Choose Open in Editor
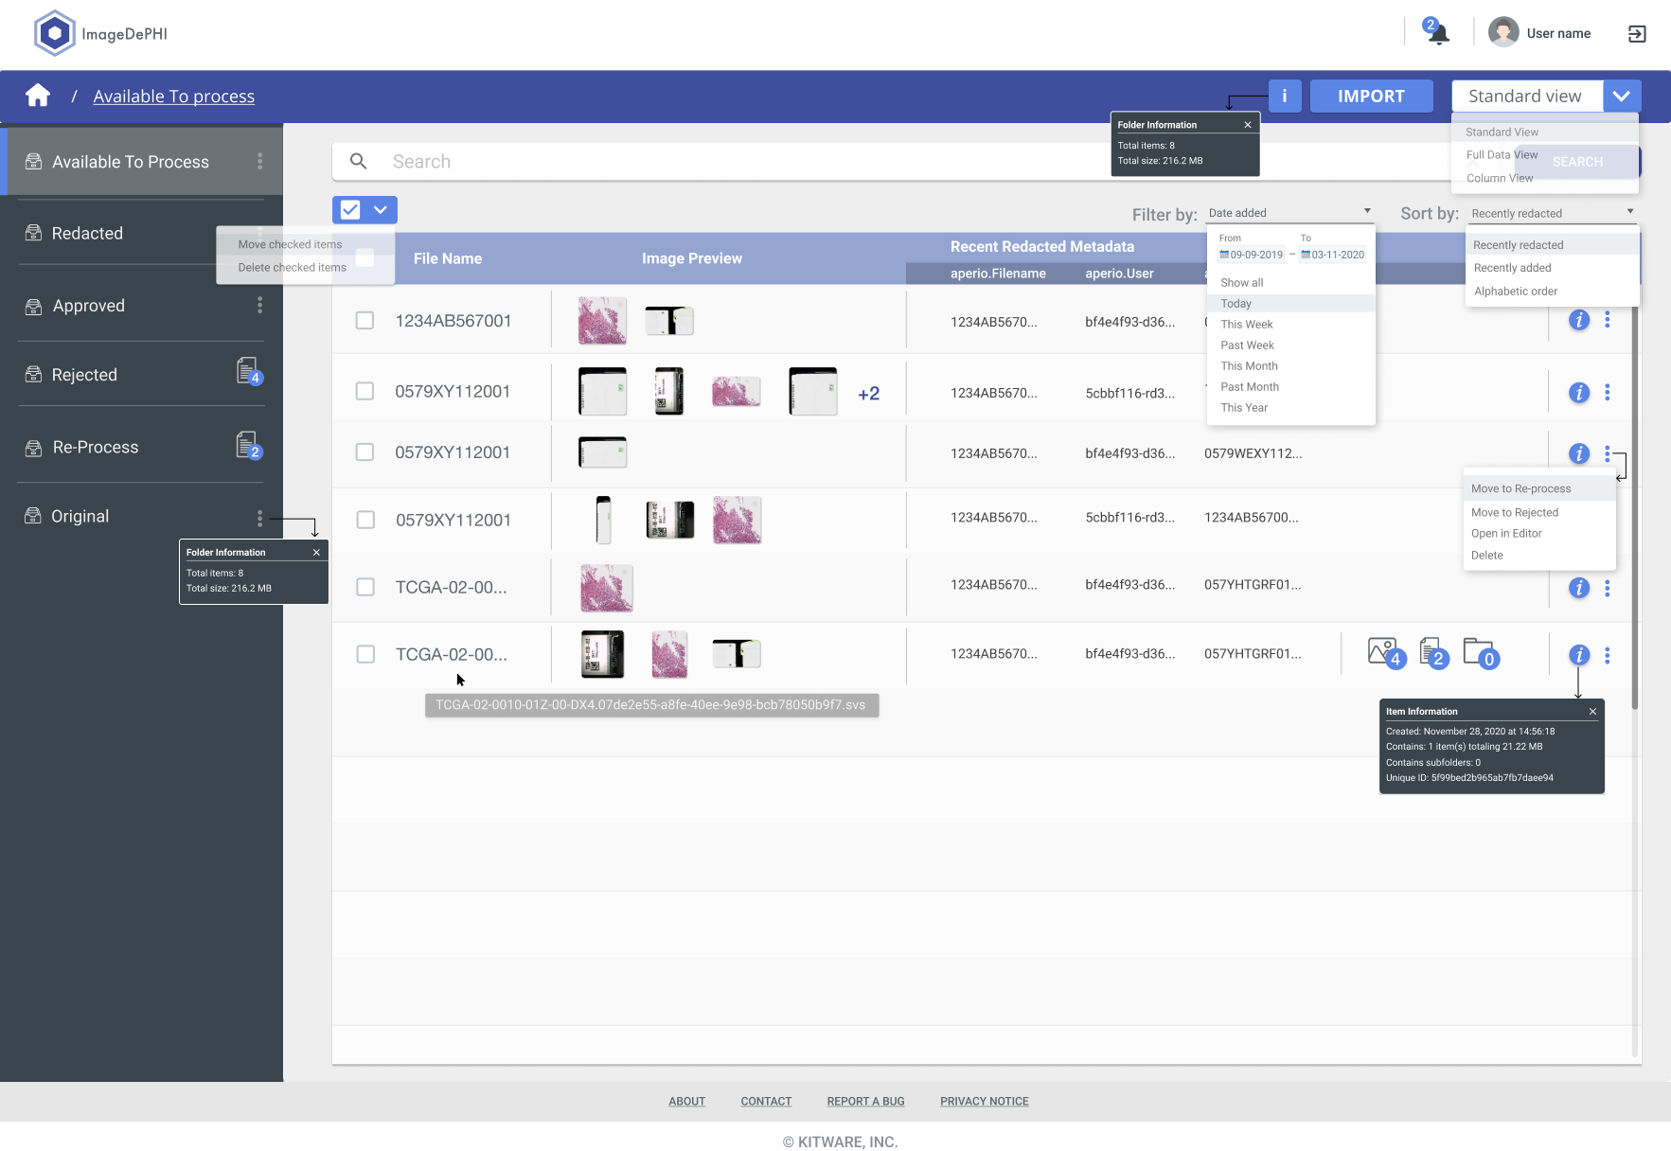The height and width of the screenshot is (1151, 1671). 1506,533
